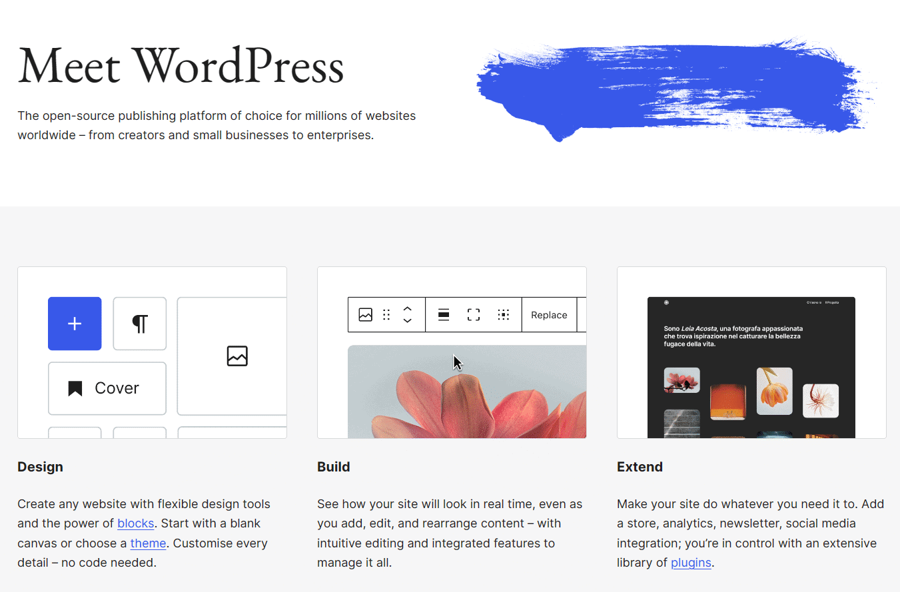This screenshot has height=592, width=900.
Task: Click the six-dot drag handle icon
Action: (386, 315)
